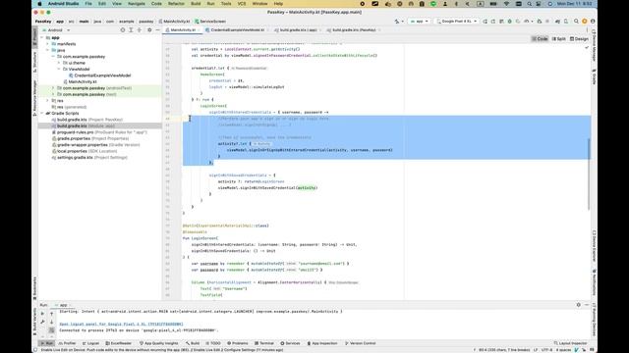The image size is (629, 353).
Task: Click the down arrow in Run panel
Action: point(52,322)
